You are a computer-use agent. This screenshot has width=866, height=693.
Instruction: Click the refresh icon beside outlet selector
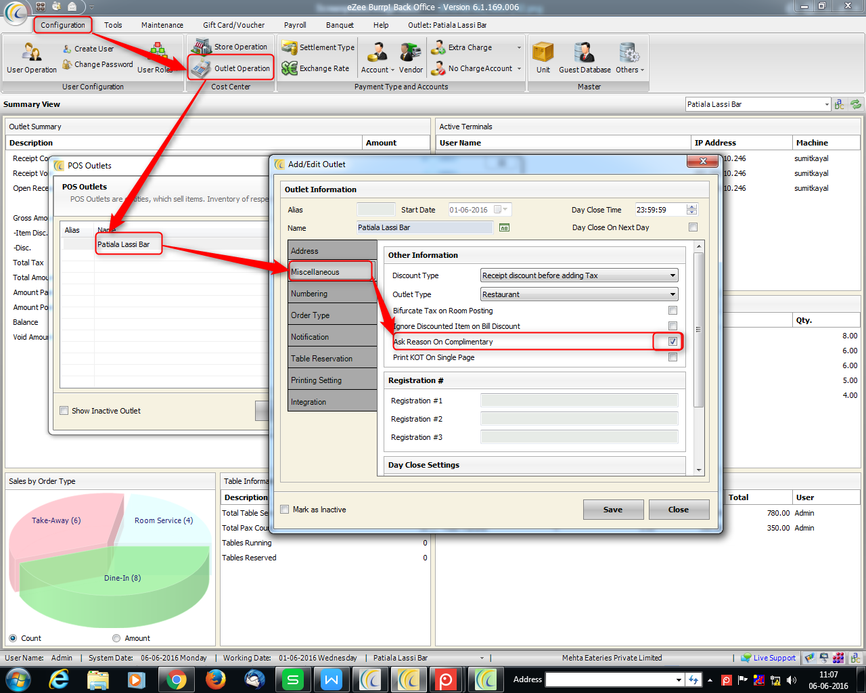[x=856, y=104]
